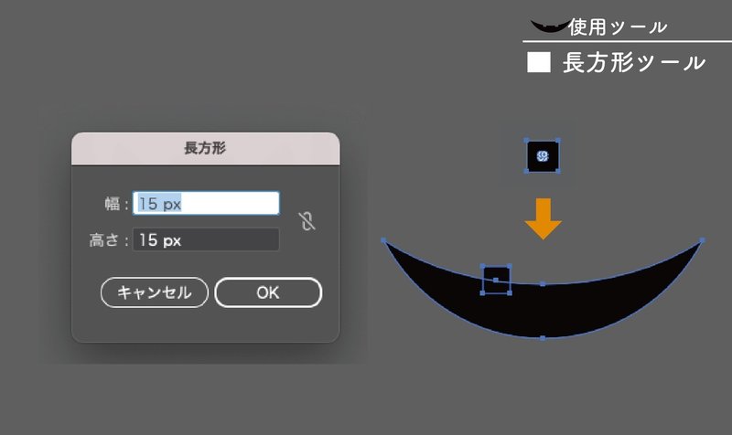Click the crescent's left tip anchor point
The image size is (732, 435).
click(383, 240)
